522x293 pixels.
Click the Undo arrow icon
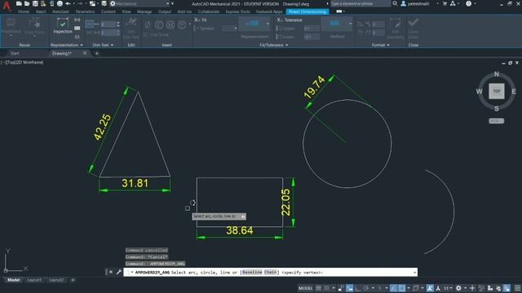click(x=69, y=3)
